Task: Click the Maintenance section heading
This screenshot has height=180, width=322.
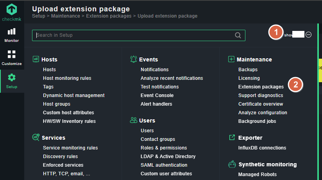Action: coord(255,59)
